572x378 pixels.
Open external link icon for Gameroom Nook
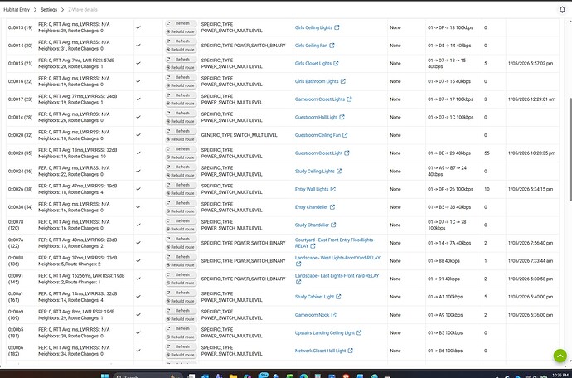[333, 315]
